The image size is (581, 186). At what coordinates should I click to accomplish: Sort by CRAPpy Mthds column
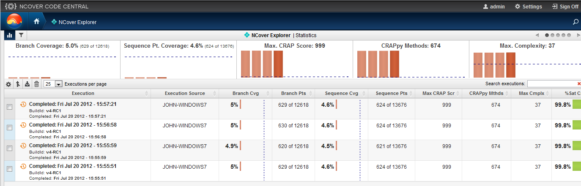[x=486, y=93]
